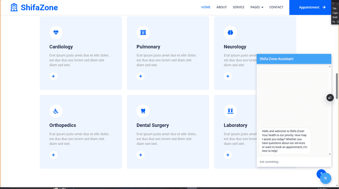Click the chat scrollbar up arrow
Image resolution: width=339 pixels, height=189 pixels.
[x=330, y=67]
